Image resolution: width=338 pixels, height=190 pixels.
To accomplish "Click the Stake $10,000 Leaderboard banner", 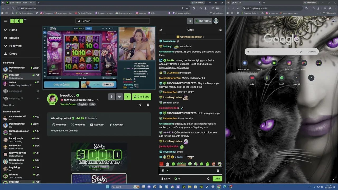I will tap(99, 157).
